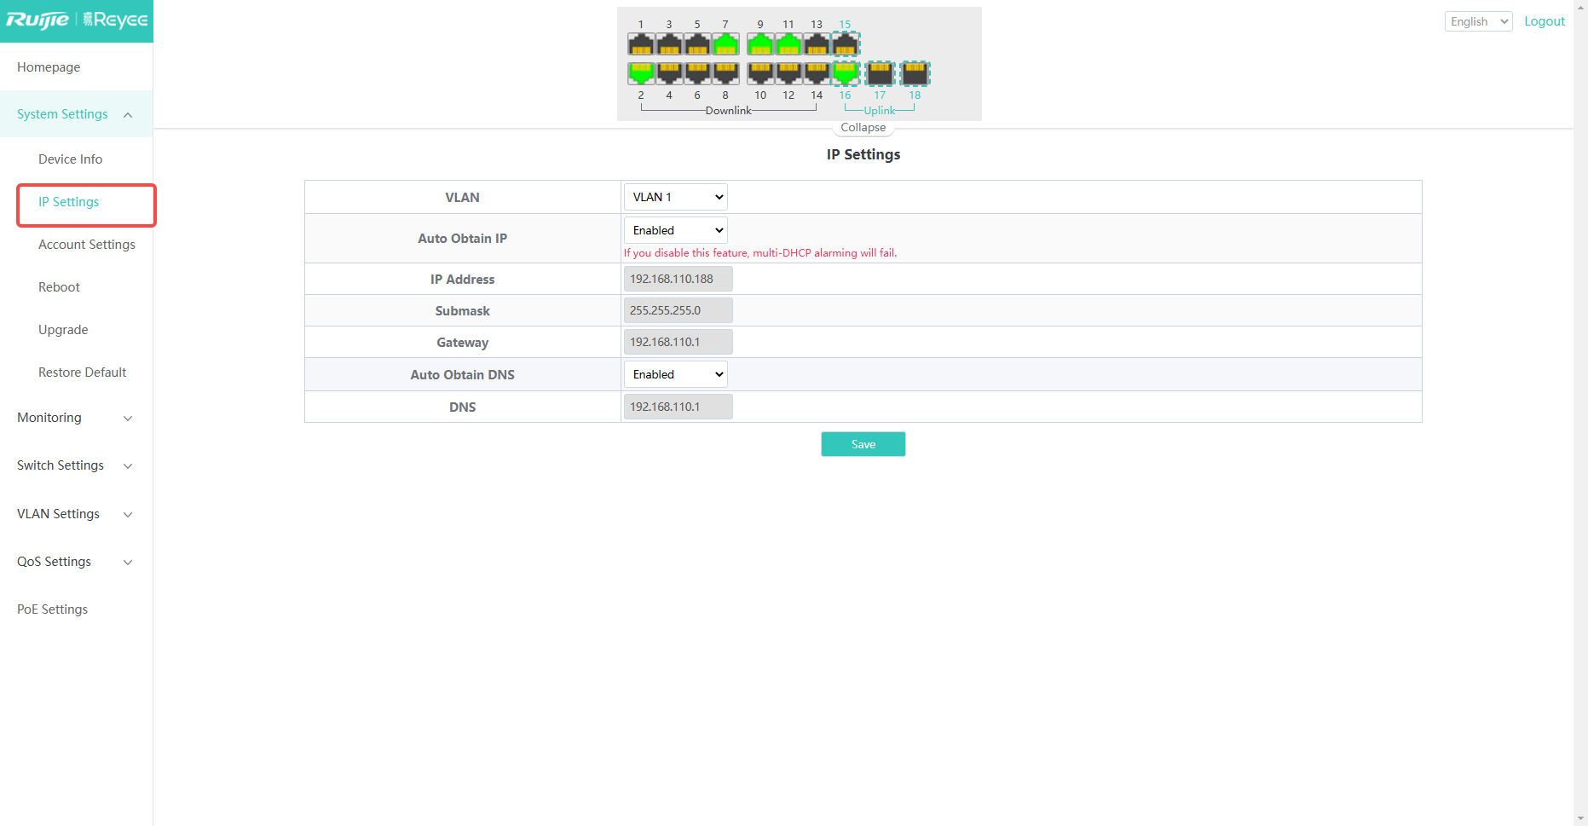This screenshot has height=826, width=1588.
Task: Click uplink port 16 icon
Action: tap(845, 73)
